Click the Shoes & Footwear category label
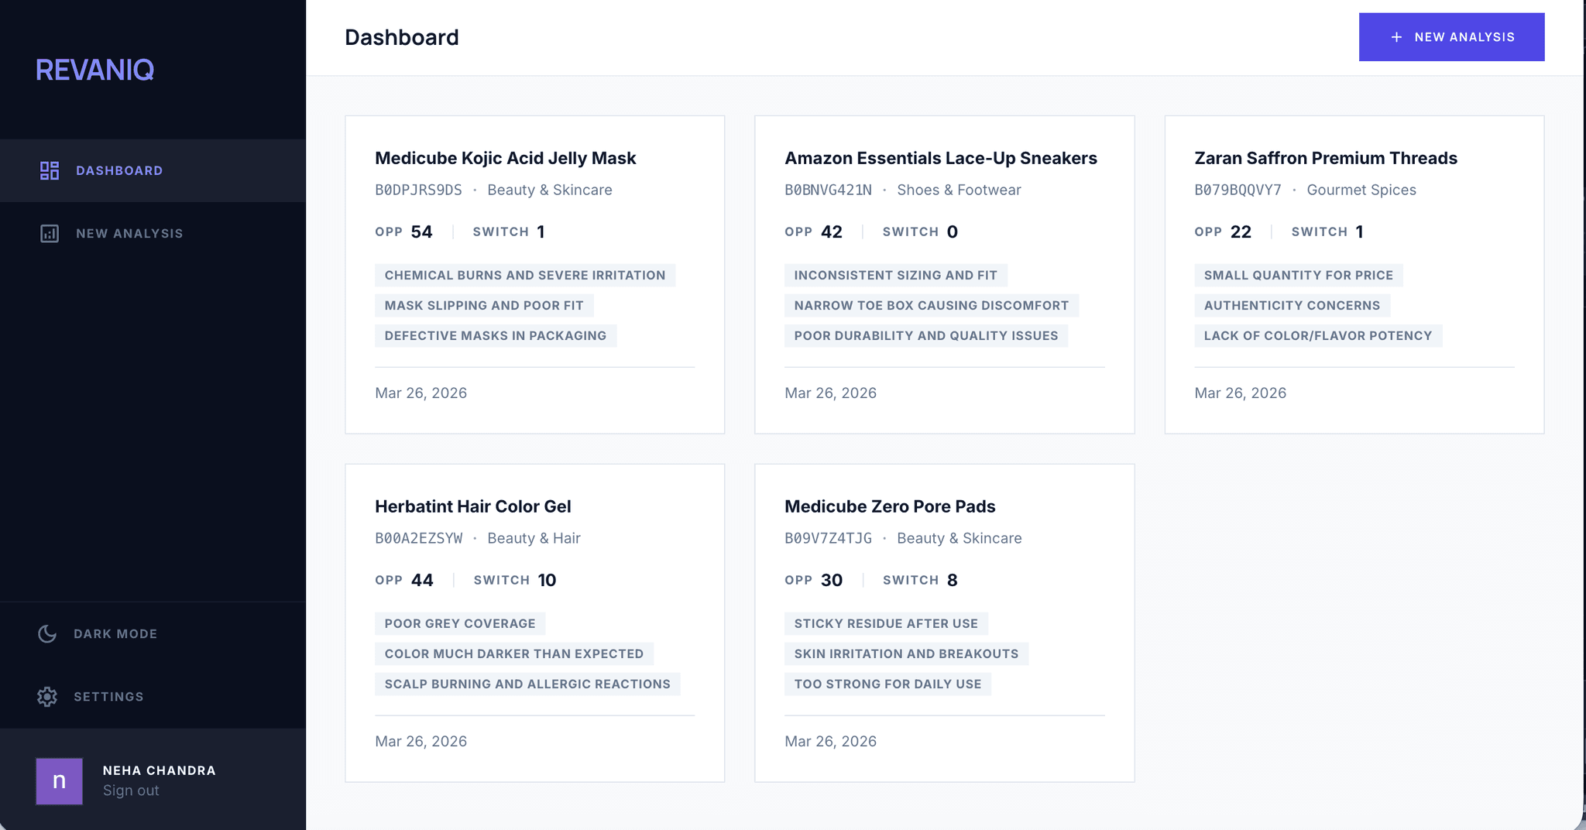Image resolution: width=1586 pixels, height=830 pixels. coord(959,190)
